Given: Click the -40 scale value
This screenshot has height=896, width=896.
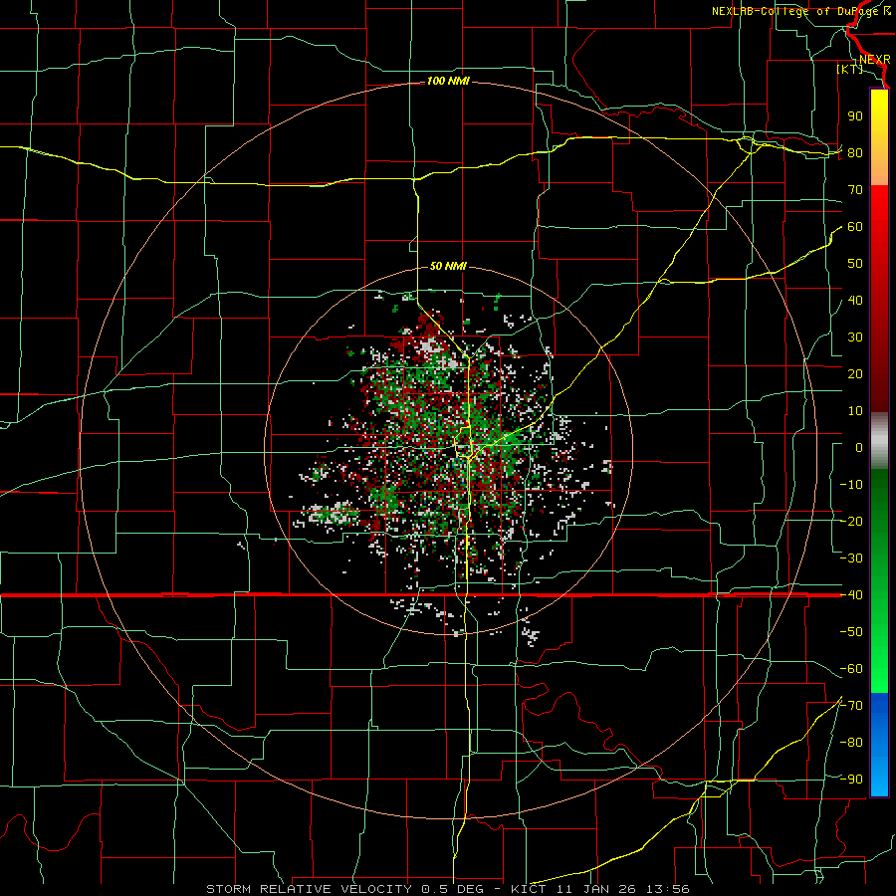Looking at the screenshot, I should (851, 595).
